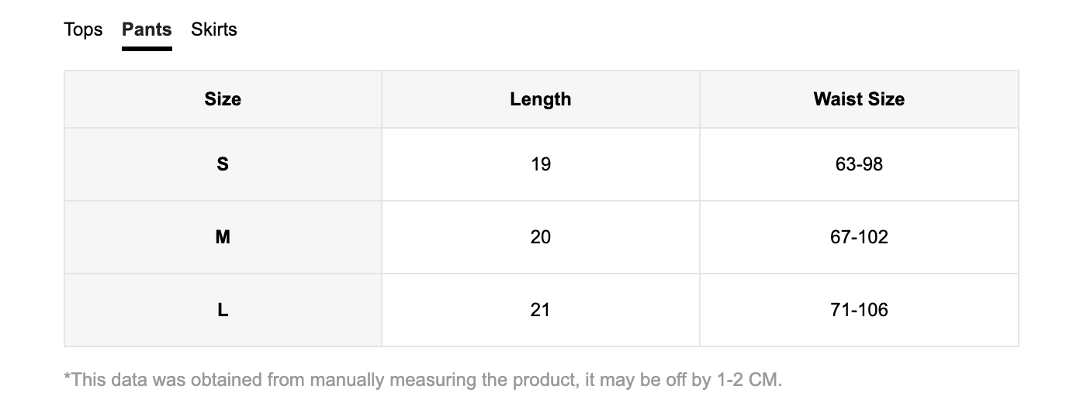Select the L size row label

[223, 310]
